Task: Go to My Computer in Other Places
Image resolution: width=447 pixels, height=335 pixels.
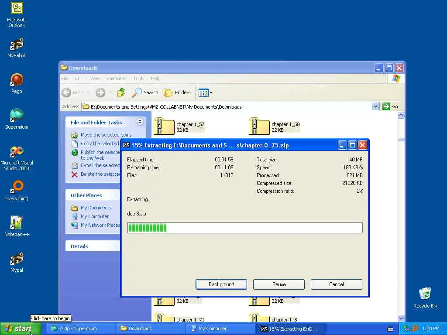Action: click(x=90, y=216)
